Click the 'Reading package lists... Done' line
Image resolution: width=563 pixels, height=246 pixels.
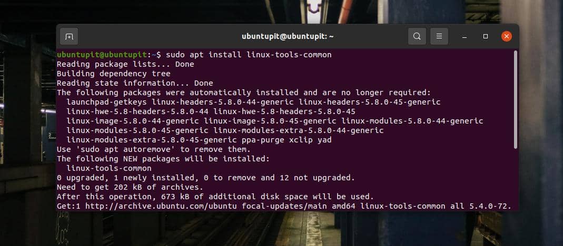point(125,64)
